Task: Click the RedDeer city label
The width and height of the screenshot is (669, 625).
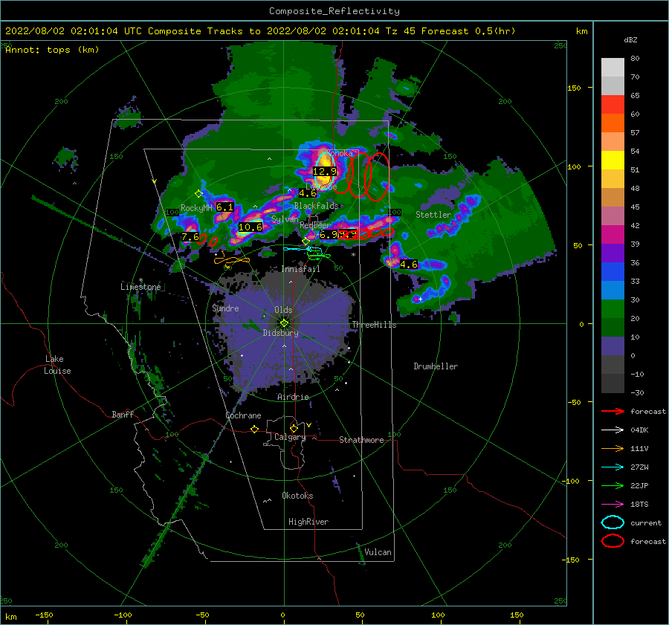Action: [x=315, y=225]
